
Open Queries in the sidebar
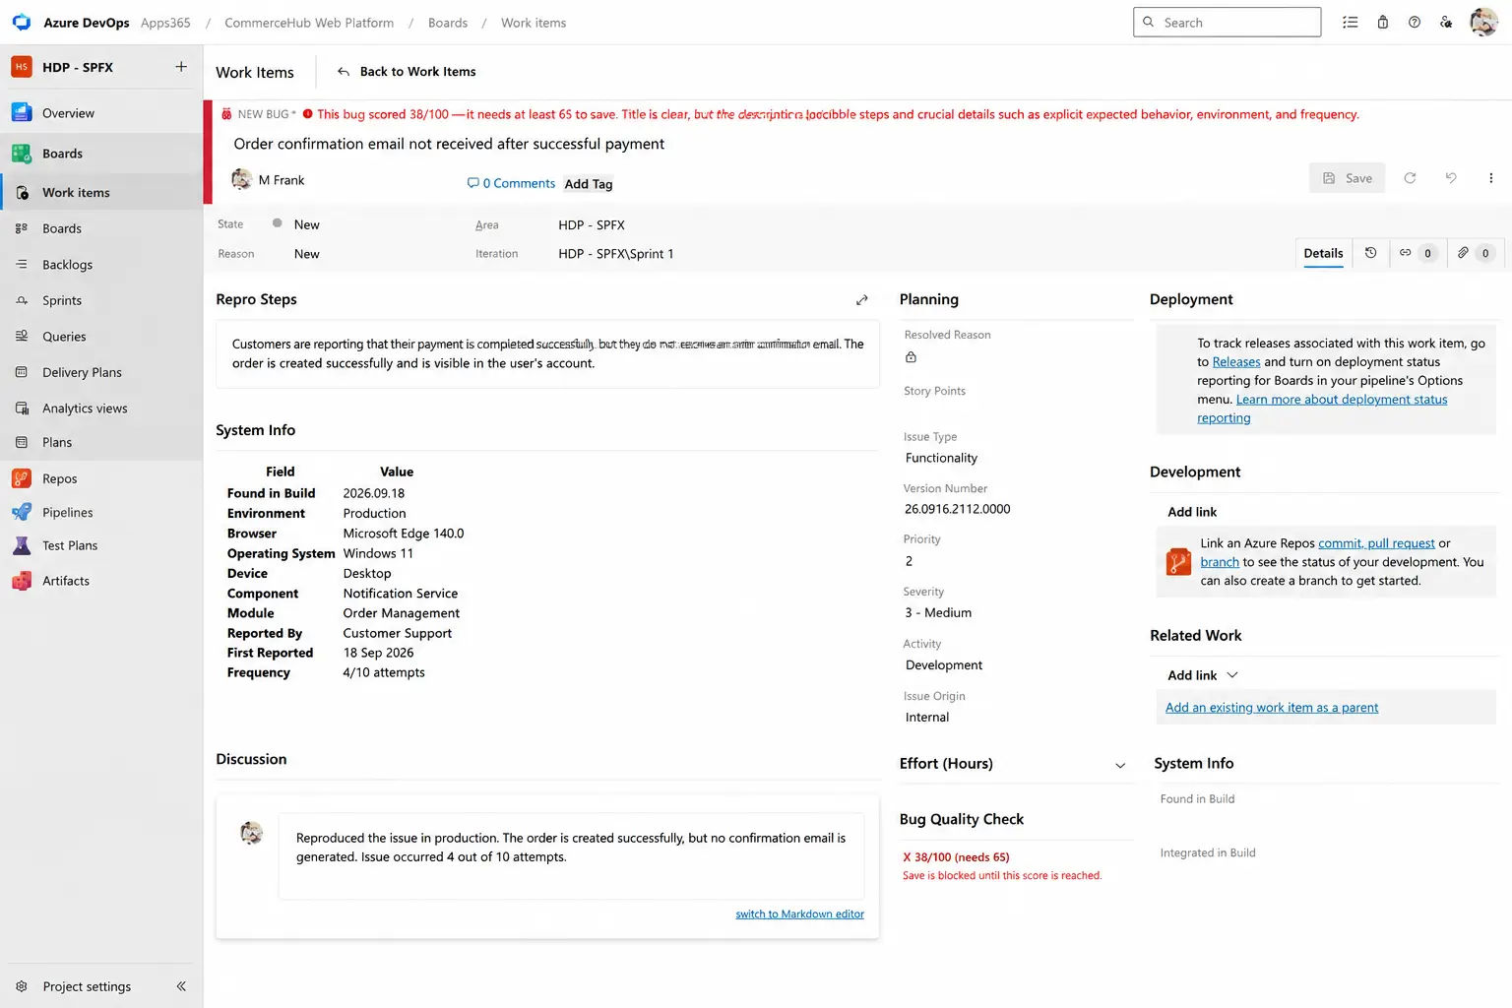[101, 337]
